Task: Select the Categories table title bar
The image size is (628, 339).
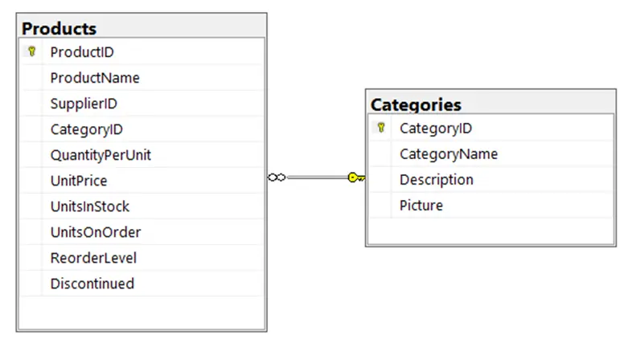Action: pos(490,104)
